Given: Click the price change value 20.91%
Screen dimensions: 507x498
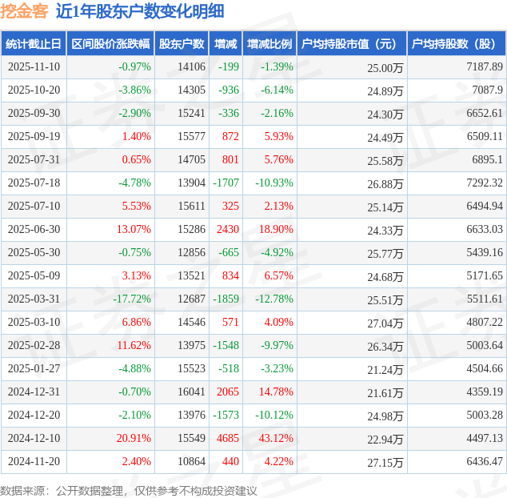Looking at the screenshot, I should pyautogui.click(x=134, y=438).
